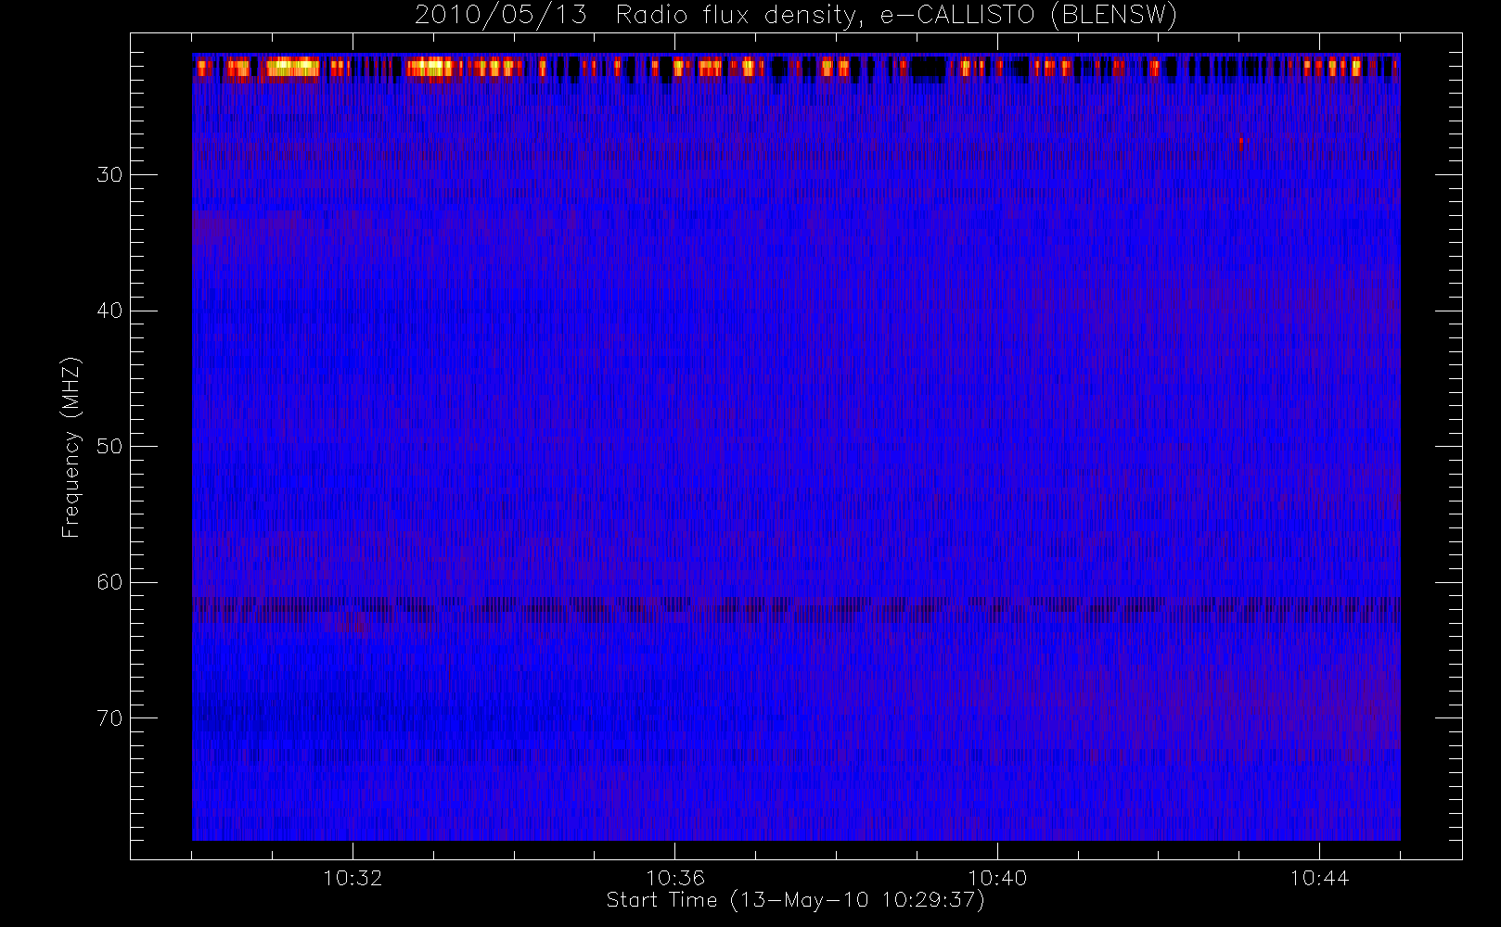Viewport: 1501px width, 927px height.
Task: Click the 40 MHz frequency tick label
Action: click(109, 311)
